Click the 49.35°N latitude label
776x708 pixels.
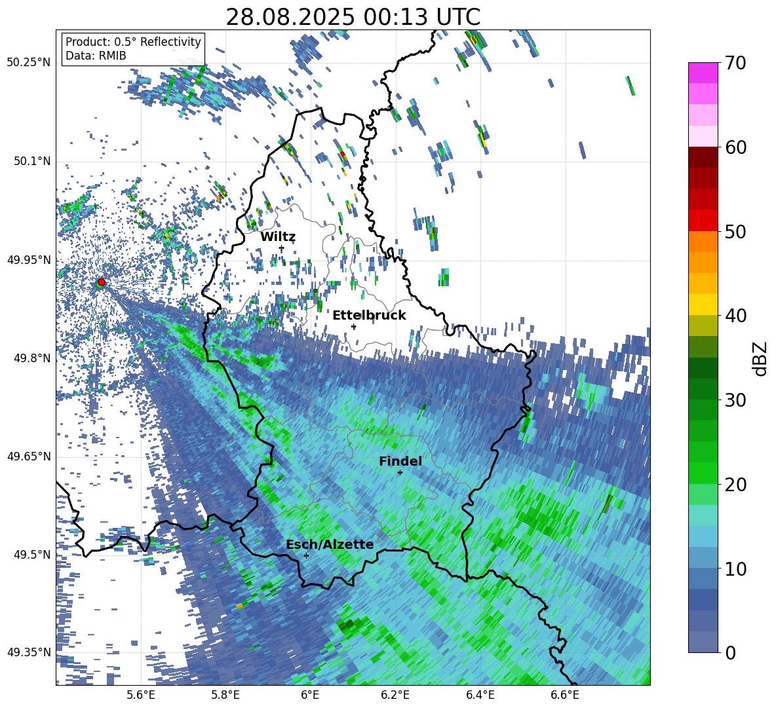click(29, 652)
